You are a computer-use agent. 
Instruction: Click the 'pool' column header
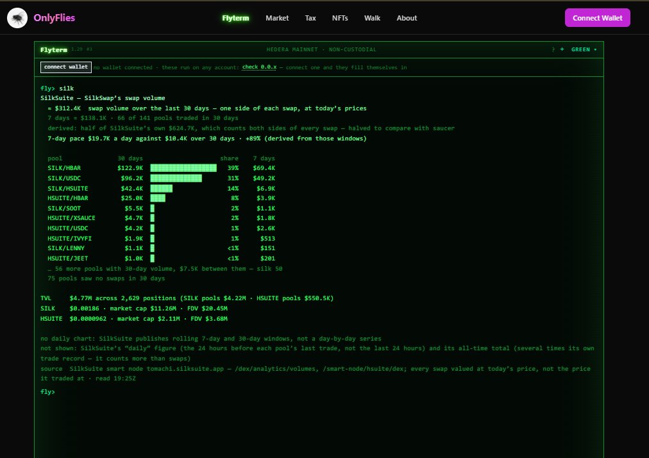tap(55, 158)
